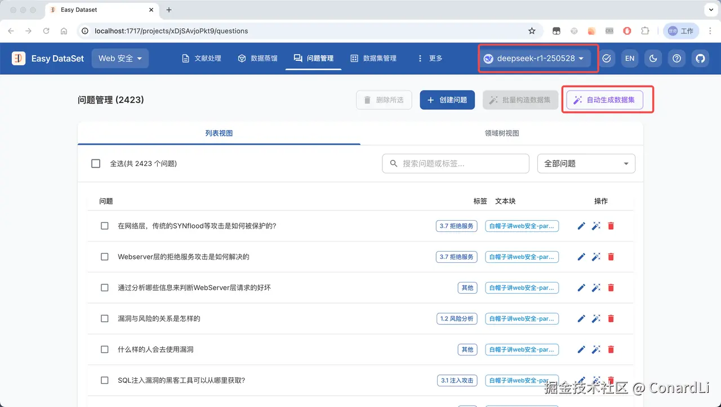Image resolution: width=721 pixels, height=407 pixels.
Task: Open the 更多 menu
Action: [x=430, y=58]
